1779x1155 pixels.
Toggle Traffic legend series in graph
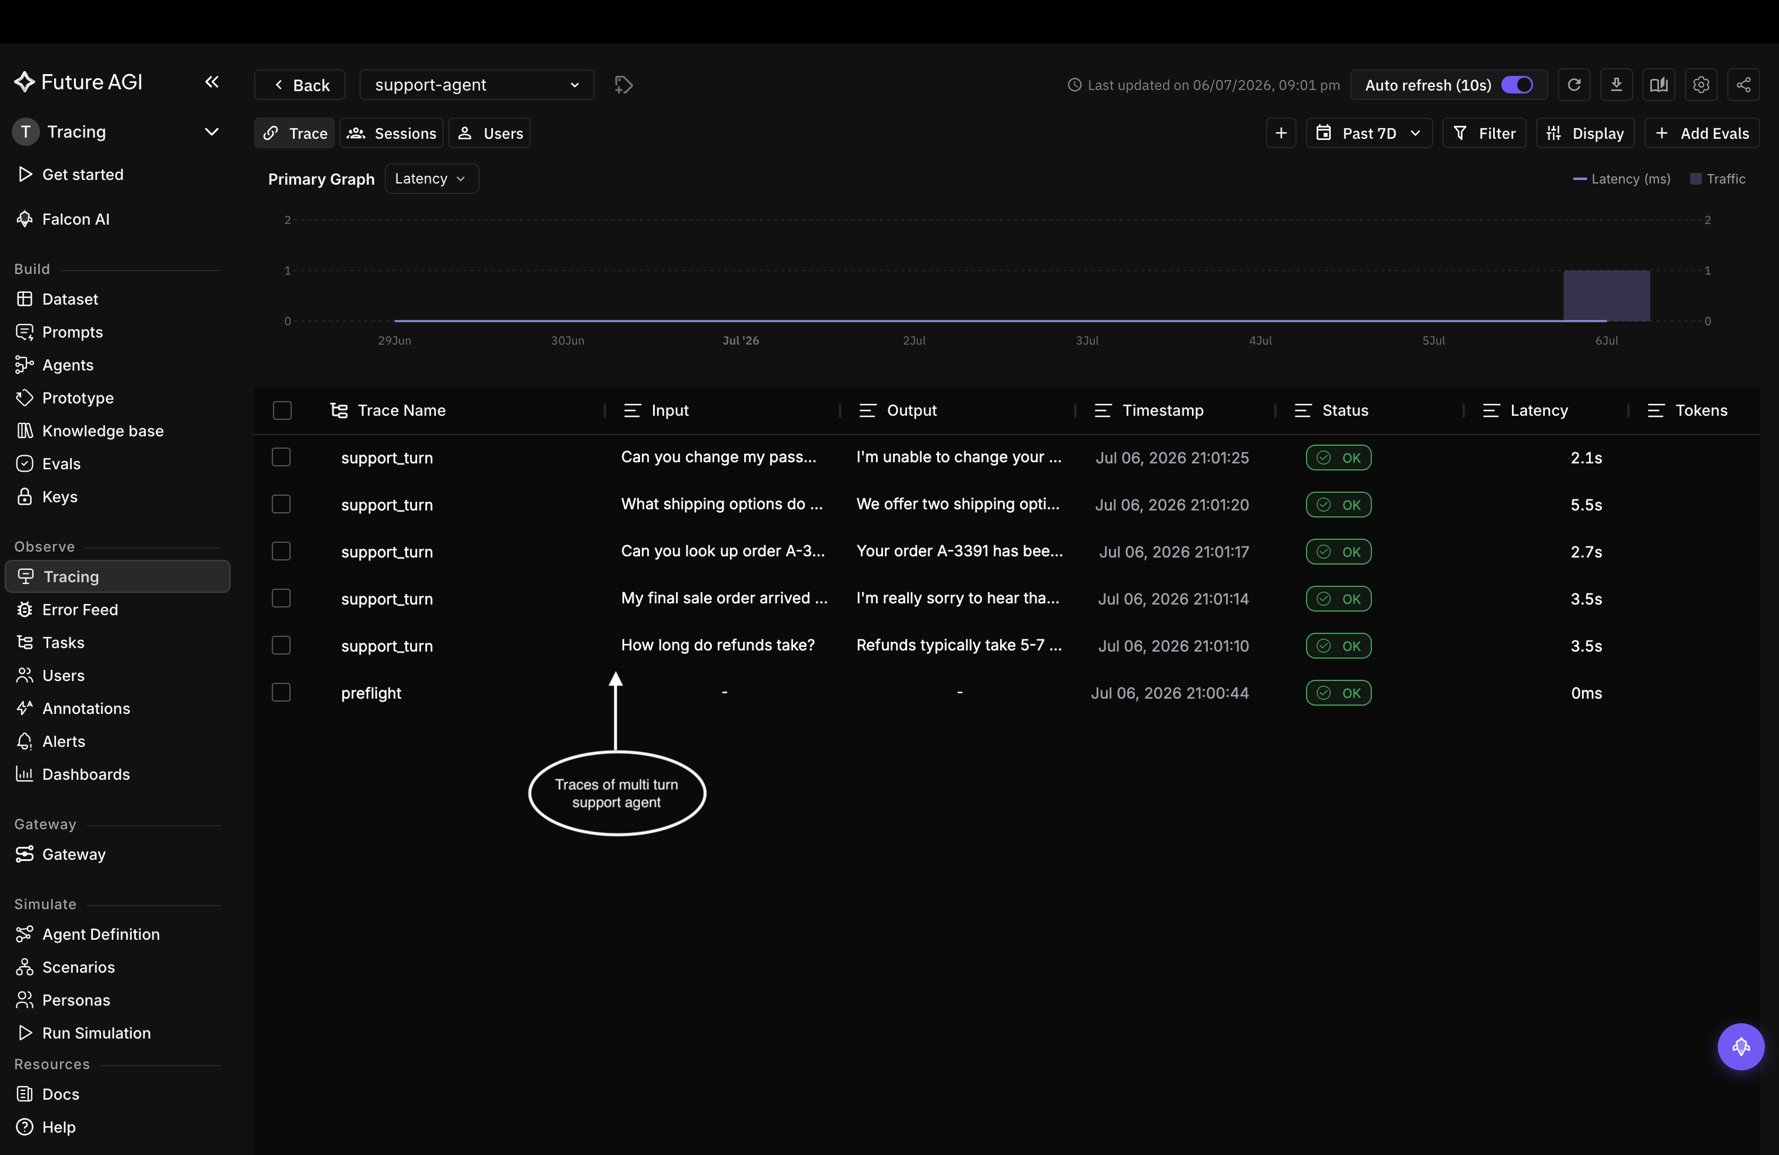pos(1718,179)
